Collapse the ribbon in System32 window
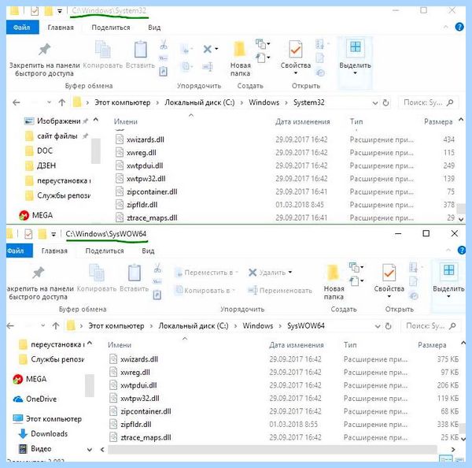Viewport: 472px width, 468px height. tap(446, 27)
